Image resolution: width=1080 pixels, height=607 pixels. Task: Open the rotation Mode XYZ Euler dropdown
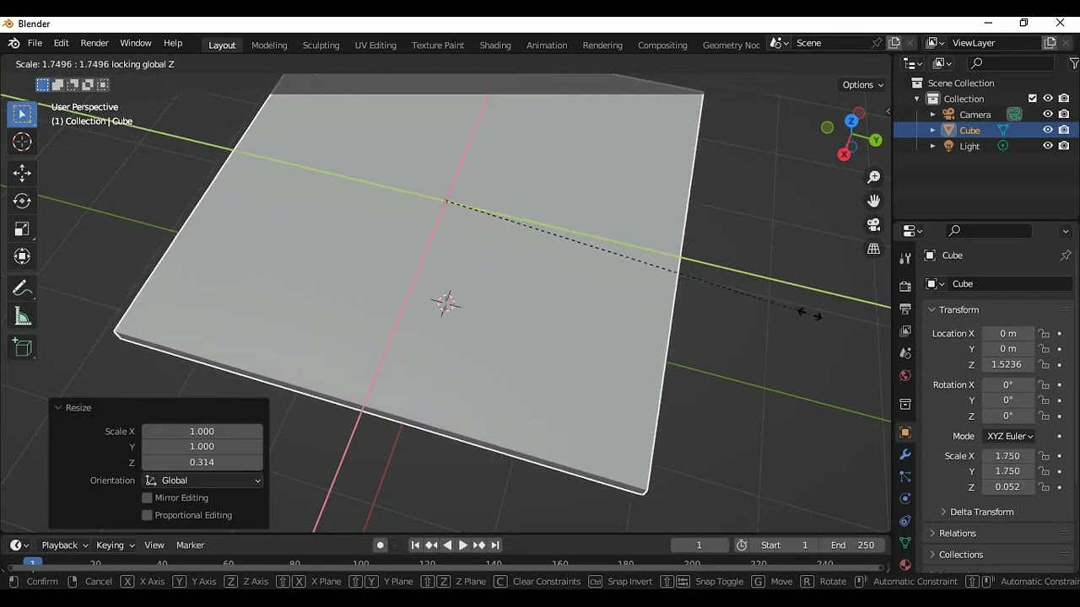[x=1008, y=436]
